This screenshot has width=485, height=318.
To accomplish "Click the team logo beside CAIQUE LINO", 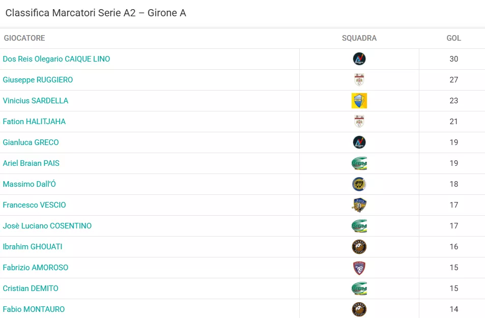I will click(359, 59).
